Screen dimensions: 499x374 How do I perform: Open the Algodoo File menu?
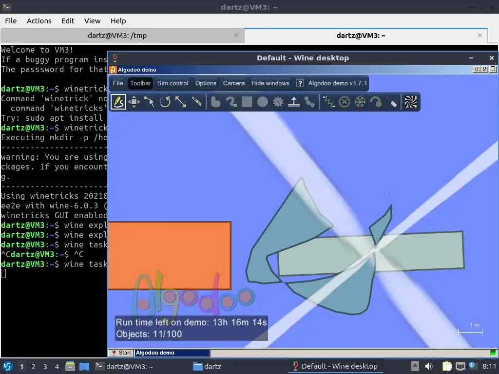click(x=118, y=83)
